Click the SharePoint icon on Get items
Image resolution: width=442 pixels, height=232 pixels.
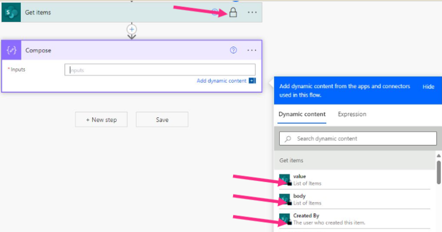[11, 13]
